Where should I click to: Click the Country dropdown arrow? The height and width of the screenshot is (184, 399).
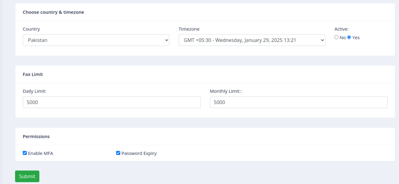pyautogui.click(x=166, y=40)
